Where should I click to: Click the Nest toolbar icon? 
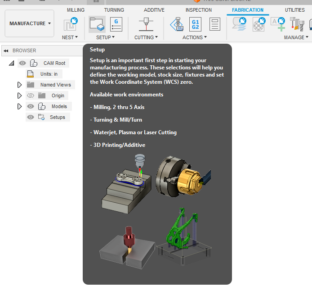(71, 24)
